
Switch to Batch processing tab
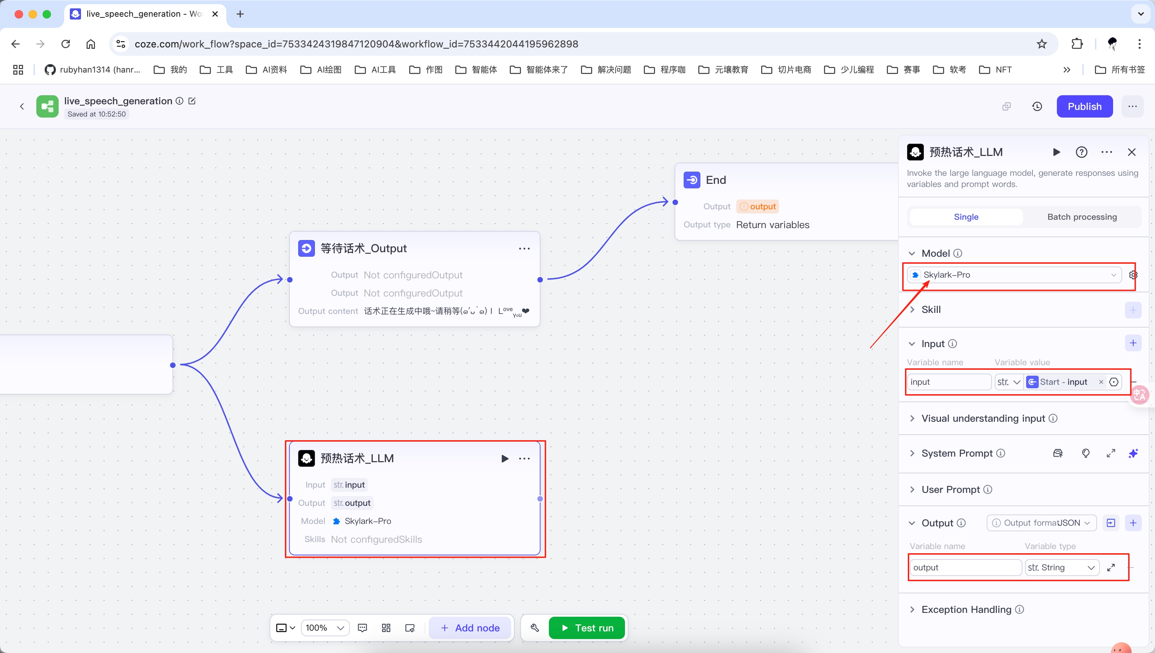click(x=1082, y=217)
